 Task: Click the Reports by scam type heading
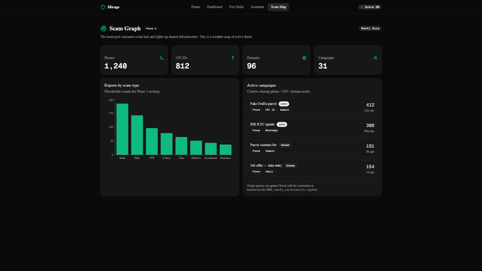pyautogui.click(x=122, y=85)
